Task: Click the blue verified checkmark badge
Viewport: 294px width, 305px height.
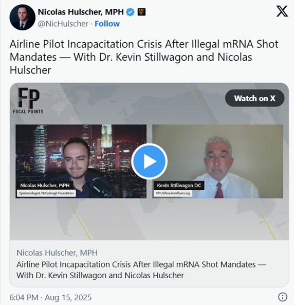Action: 130,12
